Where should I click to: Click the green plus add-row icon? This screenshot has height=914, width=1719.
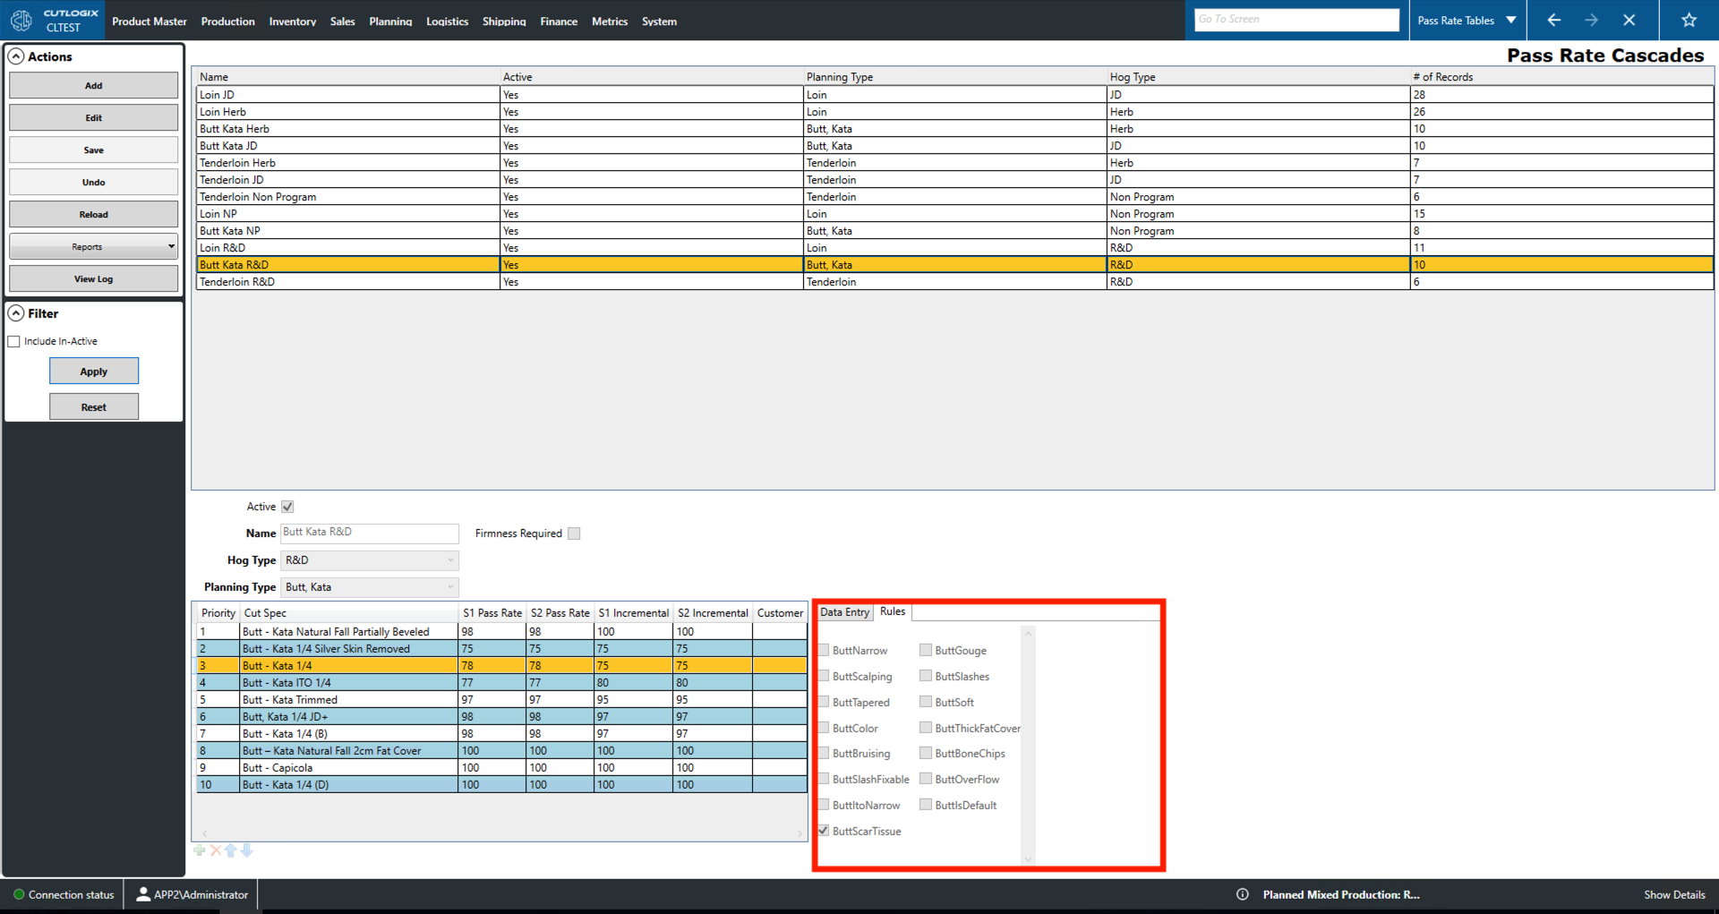[199, 850]
